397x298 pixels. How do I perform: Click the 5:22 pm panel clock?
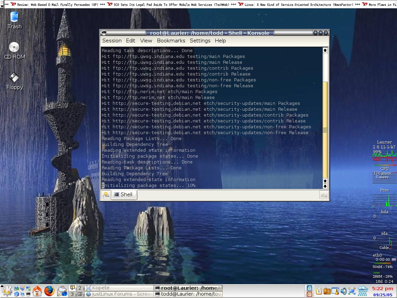pyautogui.click(x=382, y=289)
